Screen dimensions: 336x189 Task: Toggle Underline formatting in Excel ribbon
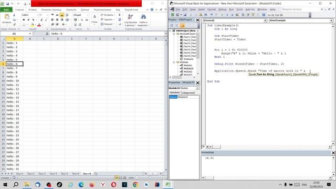tap(33, 20)
